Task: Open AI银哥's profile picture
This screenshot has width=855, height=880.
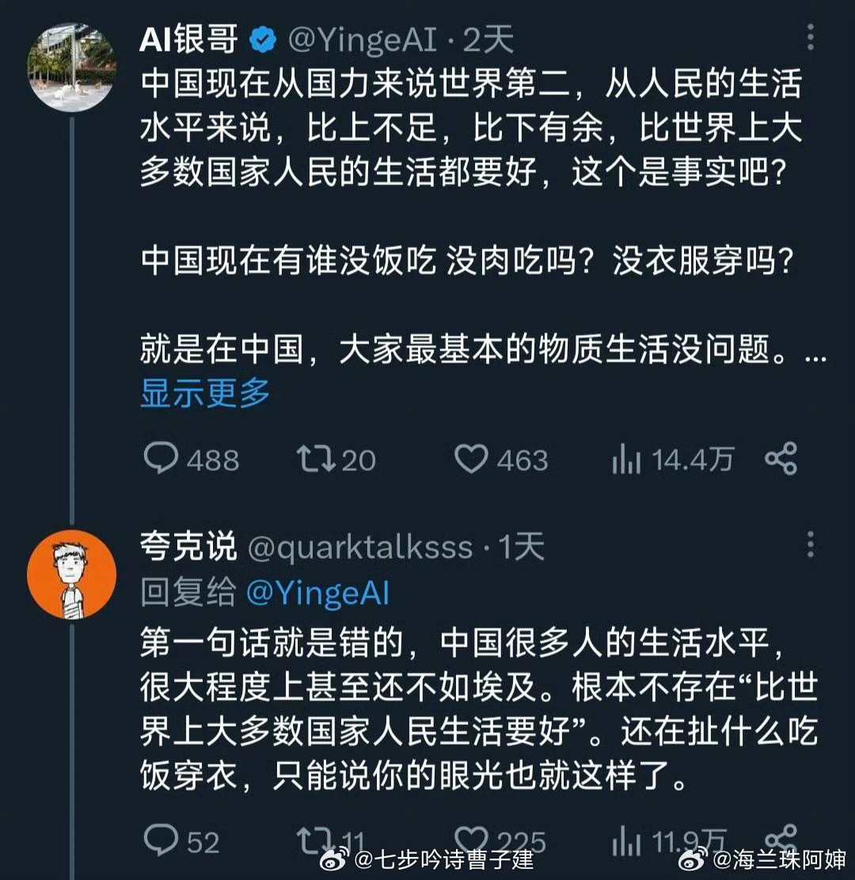Action: (71, 62)
